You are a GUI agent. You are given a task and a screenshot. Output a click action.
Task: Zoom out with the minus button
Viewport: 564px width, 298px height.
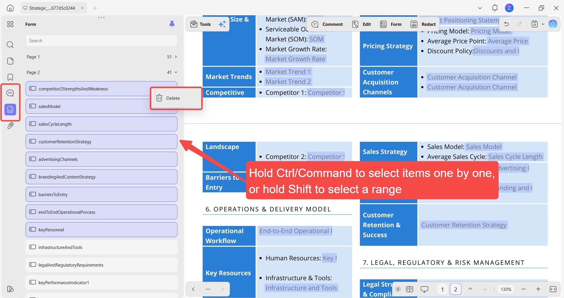pos(523,289)
